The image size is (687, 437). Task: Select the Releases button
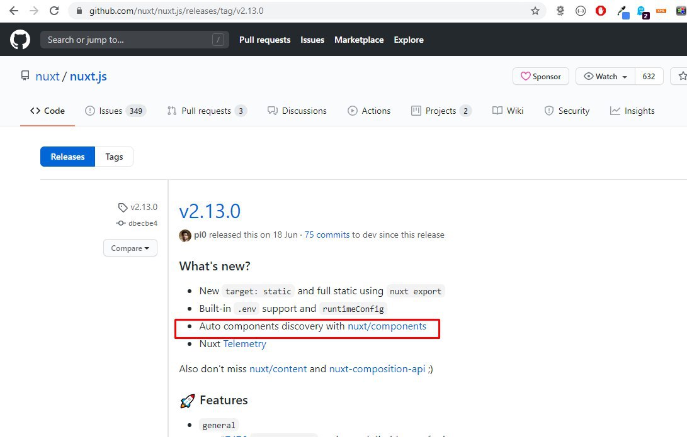[x=67, y=157]
